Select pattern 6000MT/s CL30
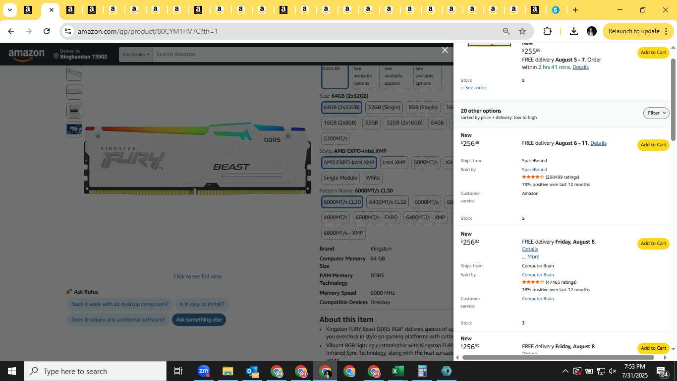Image resolution: width=677 pixels, height=381 pixels. (342, 202)
